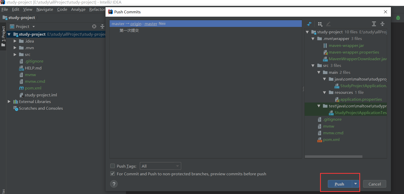
Task: Open the Refactor menu
Action: (x=97, y=9)
